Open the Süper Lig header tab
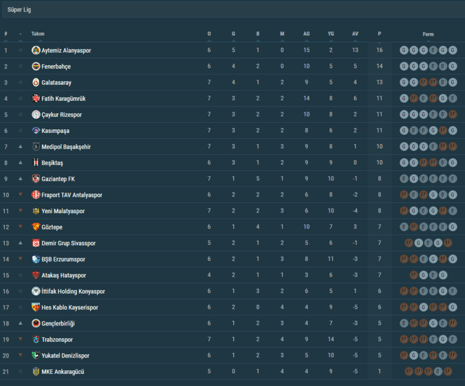 (19, 10)
